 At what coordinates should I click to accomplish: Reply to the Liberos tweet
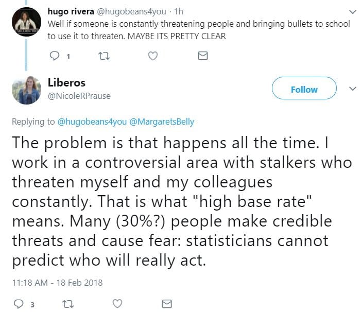pyautogui.click(x=19, y=304)
